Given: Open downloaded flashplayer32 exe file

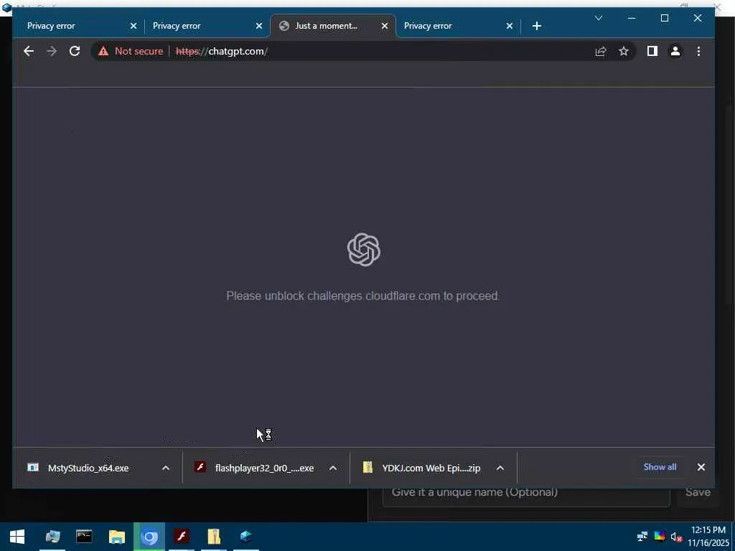Looking at the screenshot, I should pyautogui.click(x=264, y=468).
